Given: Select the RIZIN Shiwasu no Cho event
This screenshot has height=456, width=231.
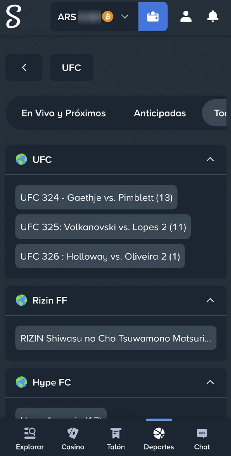Looking at the screenshot, I should click(x=116, y=338).
